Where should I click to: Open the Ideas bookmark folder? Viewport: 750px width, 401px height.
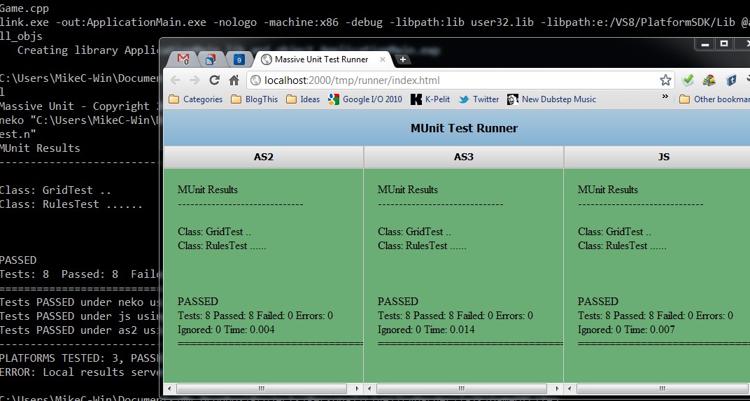303,99
